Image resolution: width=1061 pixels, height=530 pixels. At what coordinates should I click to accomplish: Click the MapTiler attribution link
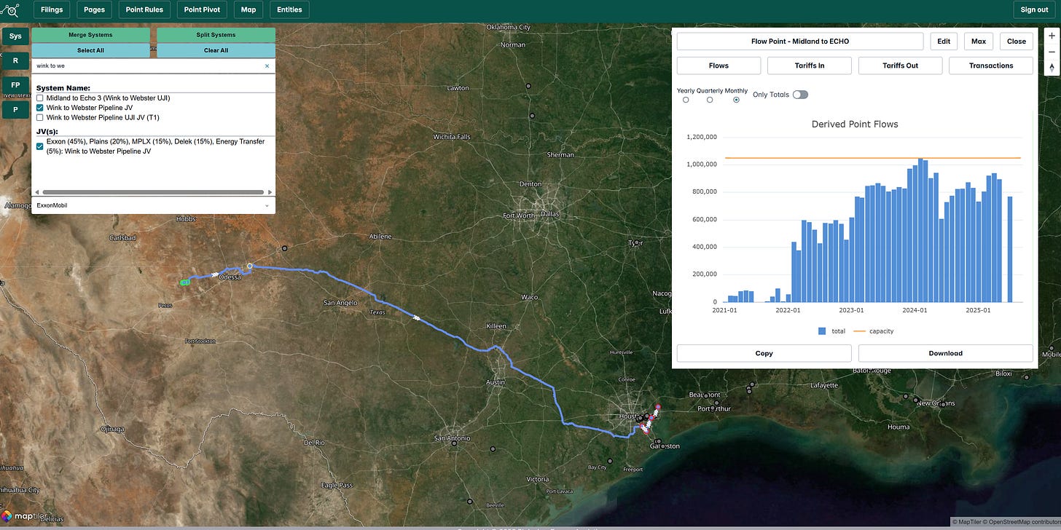coord(968,522)
